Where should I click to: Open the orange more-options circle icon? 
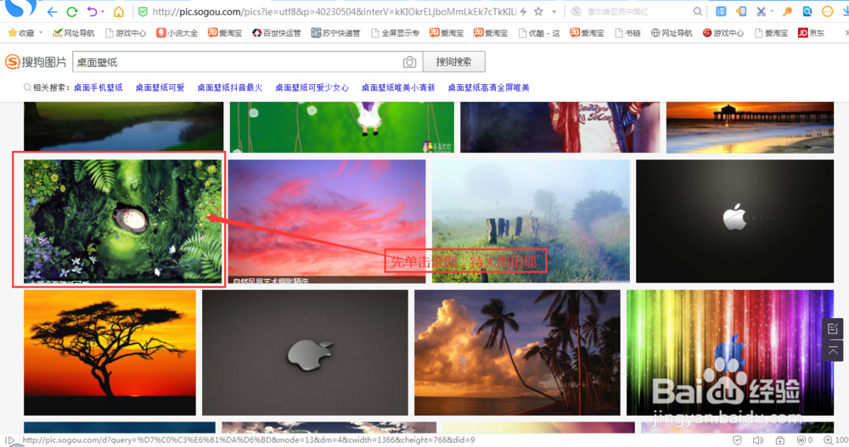coord(827,11)
